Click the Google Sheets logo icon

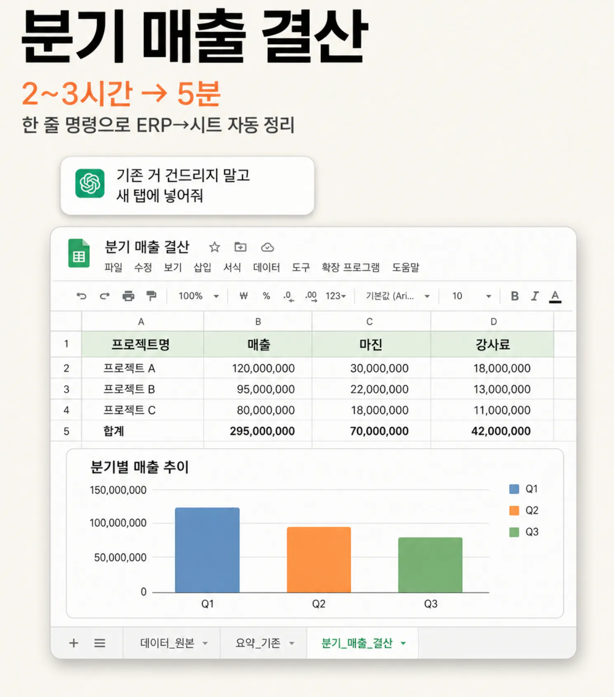79,253
